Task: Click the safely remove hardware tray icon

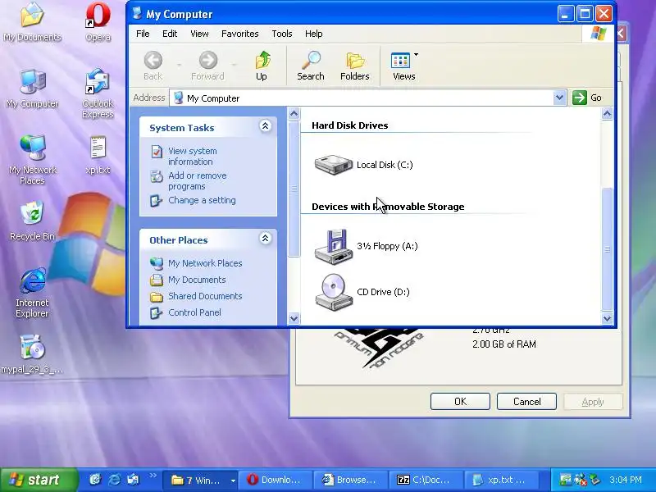Action: coord(594,480)
